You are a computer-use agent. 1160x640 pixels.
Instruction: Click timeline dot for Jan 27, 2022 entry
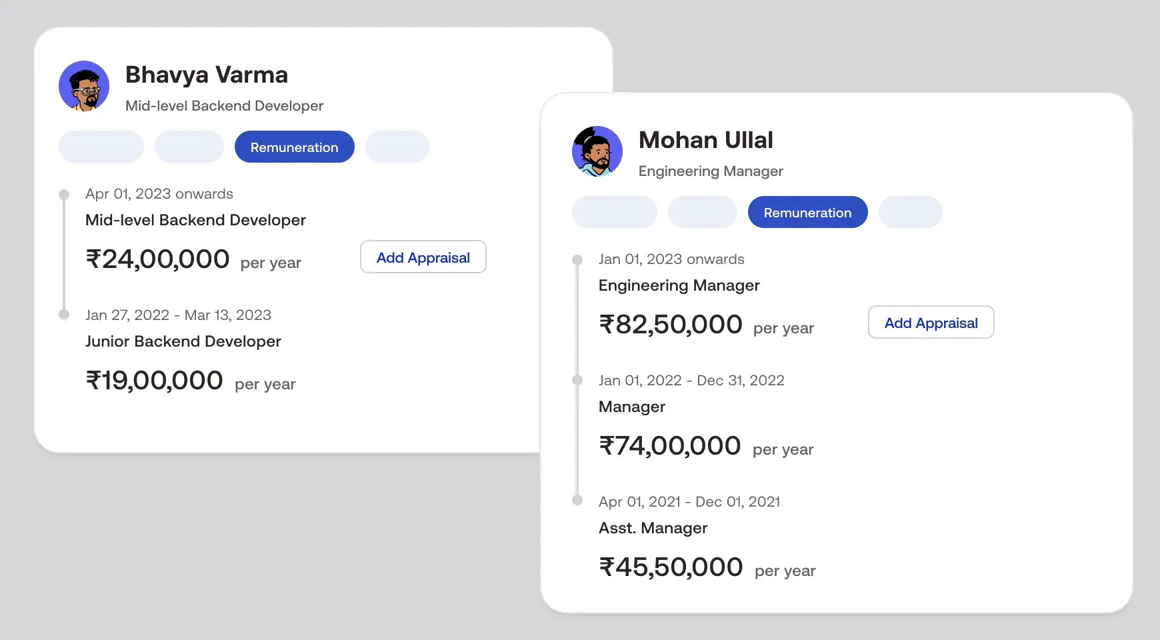(x=64, y=315)
